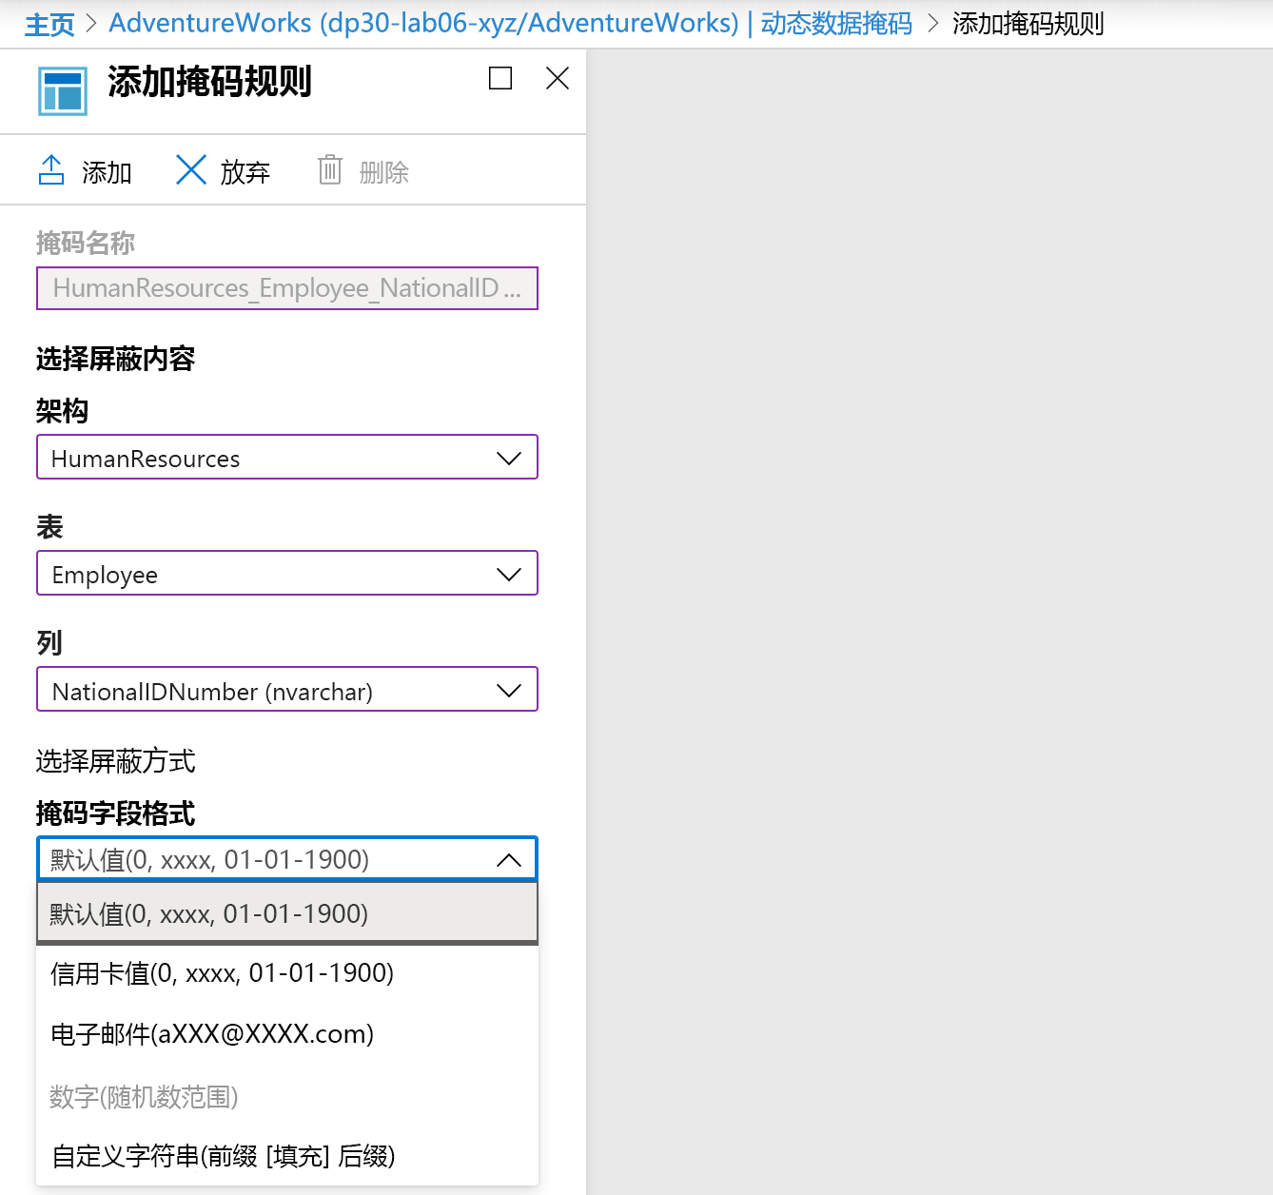Viewport: 1273px width, 1195px height.
Task: Close the 添加掩码规则 panel with the X
Action: 557,79
